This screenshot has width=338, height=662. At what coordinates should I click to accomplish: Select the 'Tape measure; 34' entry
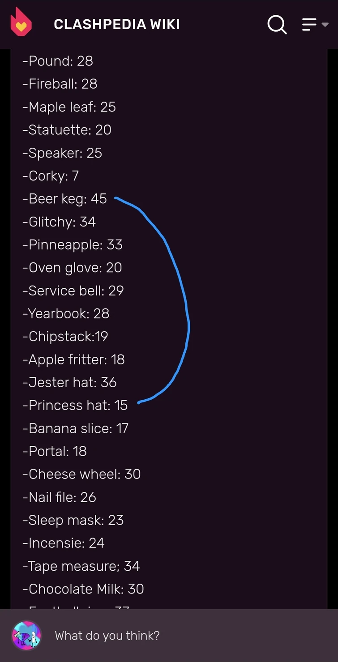pyautogui.click(x=81, y=566)
